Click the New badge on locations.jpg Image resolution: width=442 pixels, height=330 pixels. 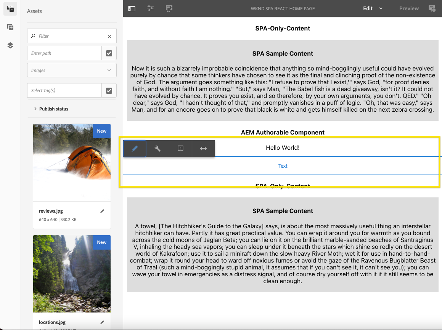[x=102, y=242]
